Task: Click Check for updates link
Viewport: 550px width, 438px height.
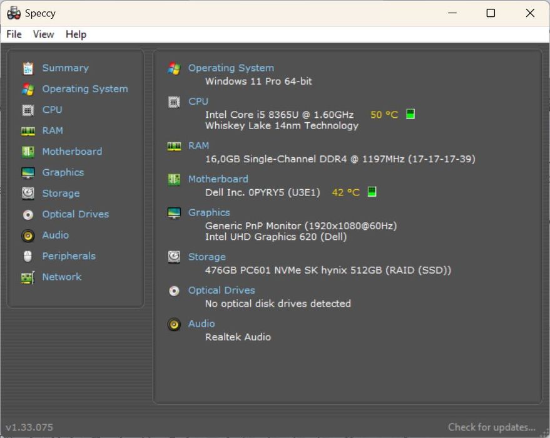Action: click(x=492, y=427)
